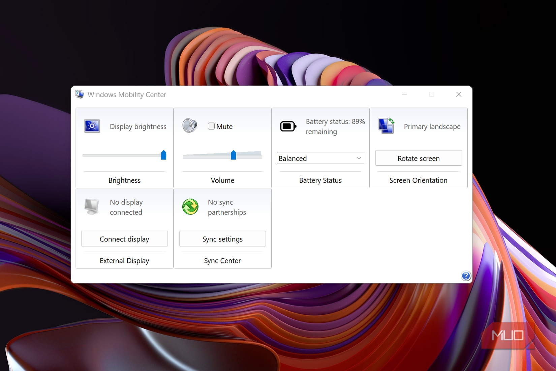Click the display brightness sun icon

click(92, 126)
